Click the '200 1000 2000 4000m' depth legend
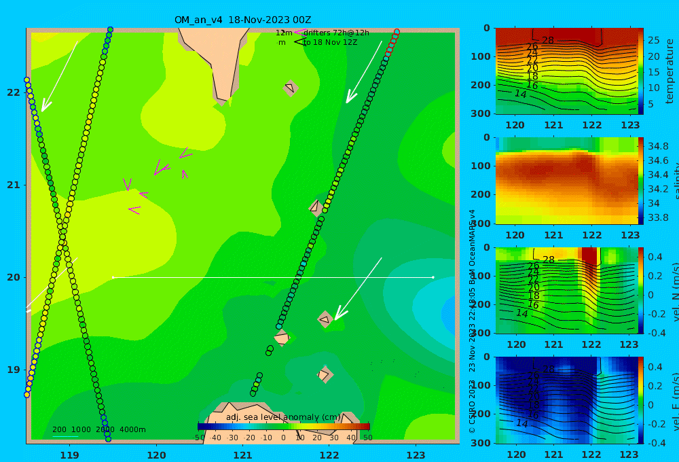Image resolution: width=679 pixels, height=462 pixels. (99, 429)
